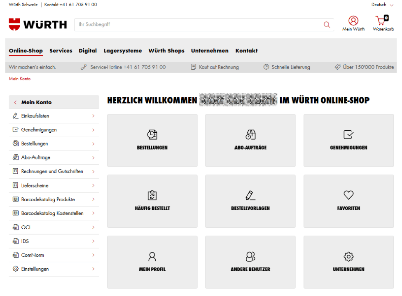
Task: Expand Bestellungen using its right chevron
Action: click(93, 144)
